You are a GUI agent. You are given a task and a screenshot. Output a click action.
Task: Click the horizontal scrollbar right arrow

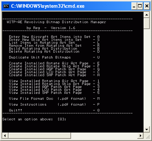pos(141,135)
